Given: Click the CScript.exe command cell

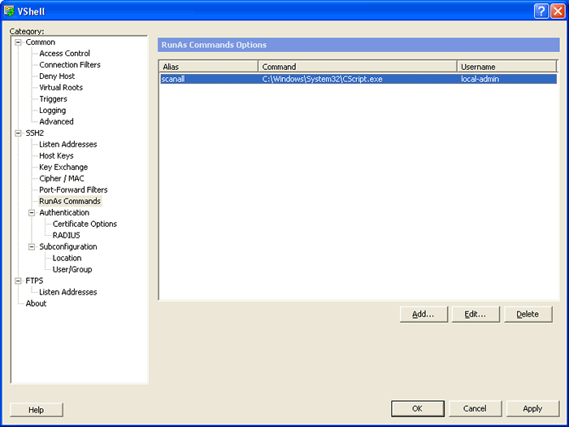Looking at the screenshot, I should (x=322, y=79).
